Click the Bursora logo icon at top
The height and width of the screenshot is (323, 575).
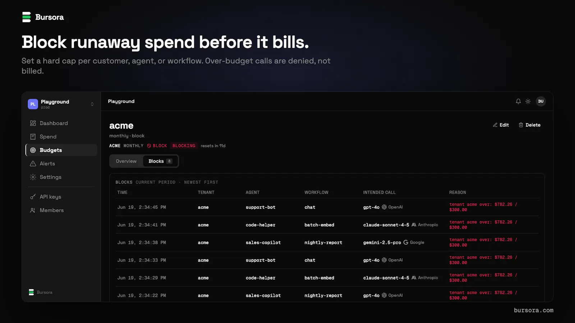[x=27, y=17]
